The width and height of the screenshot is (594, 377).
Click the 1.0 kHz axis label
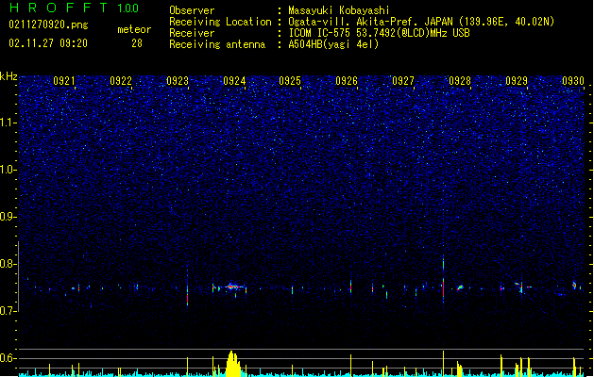(8, 170)
